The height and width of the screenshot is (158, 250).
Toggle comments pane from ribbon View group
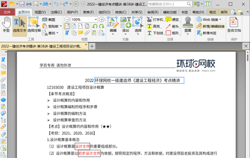(x=80, y=33)
